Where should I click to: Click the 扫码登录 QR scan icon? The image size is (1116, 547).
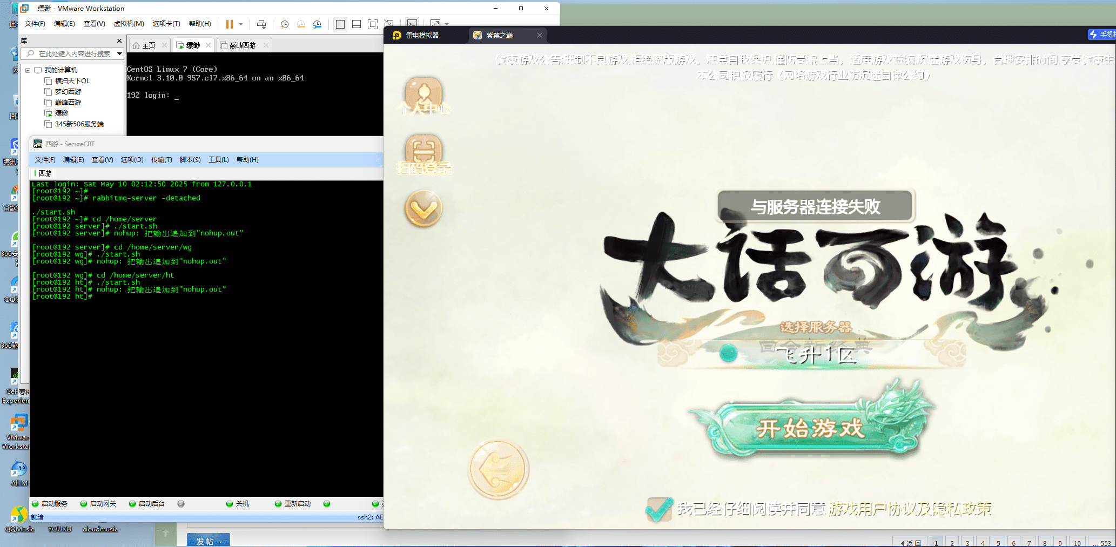[x=423, y=153]
